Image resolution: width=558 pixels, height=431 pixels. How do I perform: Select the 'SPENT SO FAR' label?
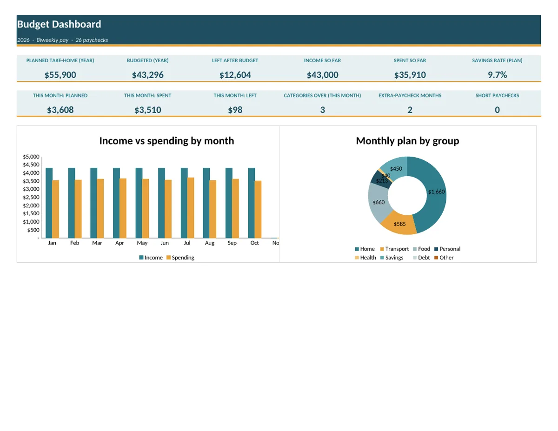pyautogui.click(x=410, y=60)
